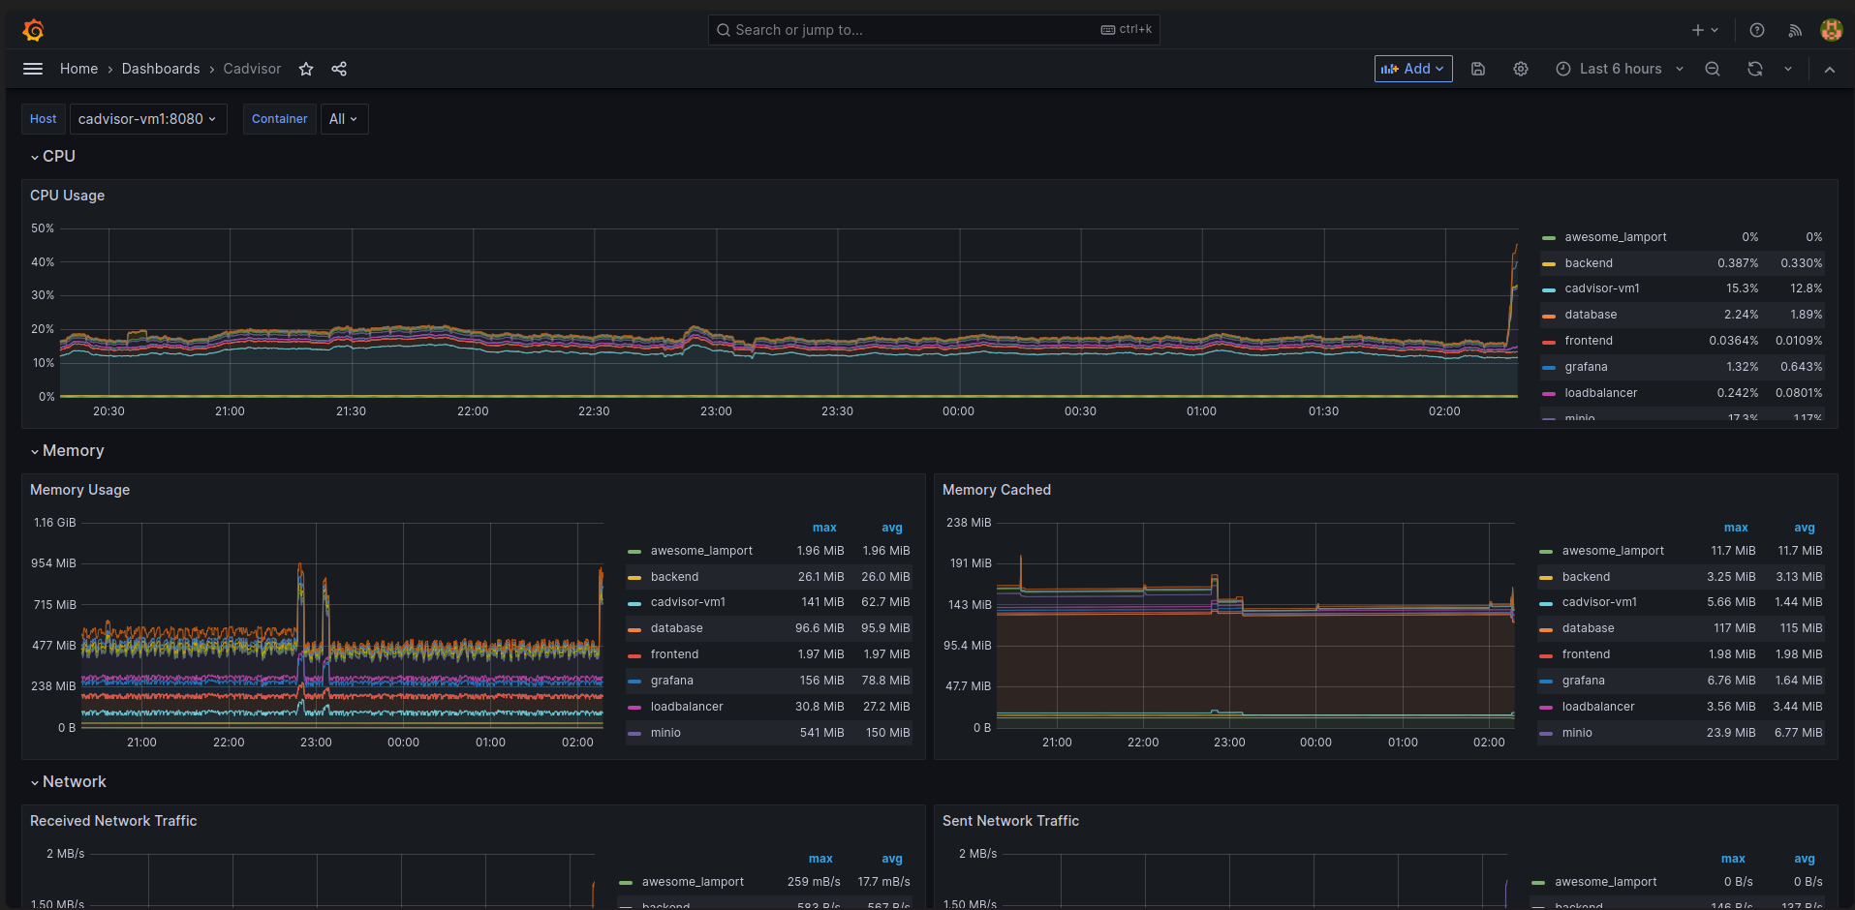Click backend color swatch in Memory Usage legend

pos(634,577)
